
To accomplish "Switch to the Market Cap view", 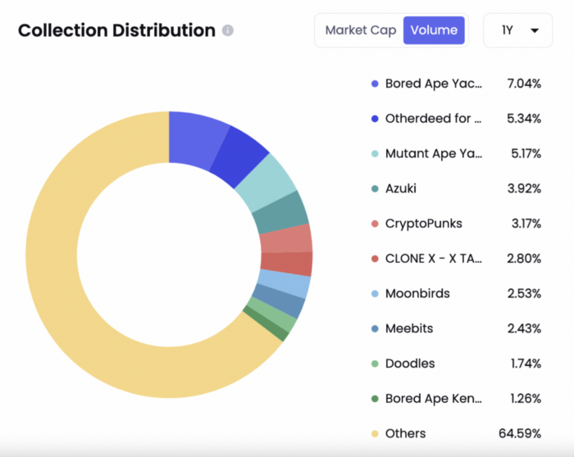I will 360,30.
